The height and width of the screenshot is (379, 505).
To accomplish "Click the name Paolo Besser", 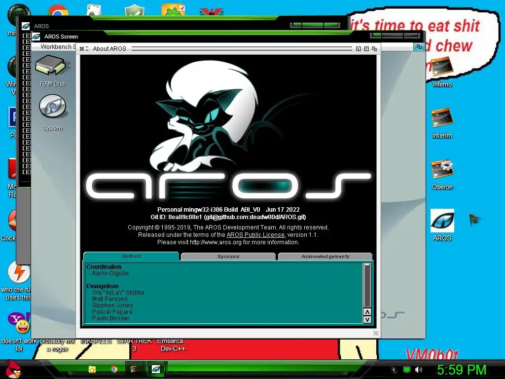I will pyautogui.click(x=110, y=318).
